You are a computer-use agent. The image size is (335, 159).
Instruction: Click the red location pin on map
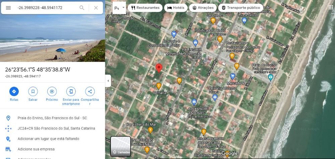pos(159,68)
